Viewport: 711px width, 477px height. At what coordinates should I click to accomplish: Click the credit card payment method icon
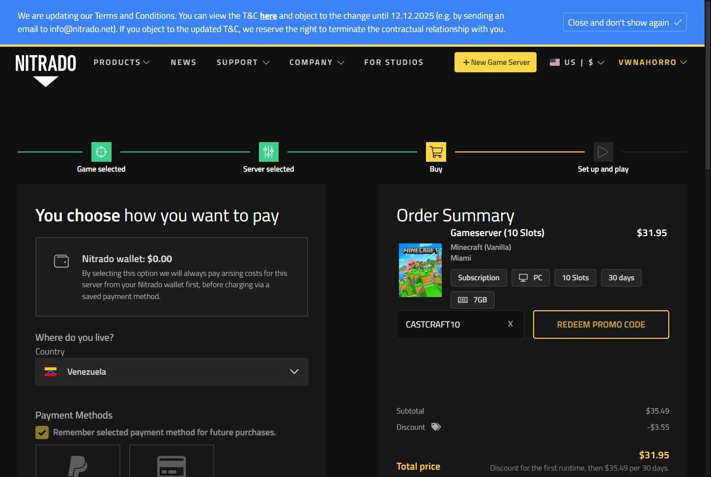(x=171, y=466)
